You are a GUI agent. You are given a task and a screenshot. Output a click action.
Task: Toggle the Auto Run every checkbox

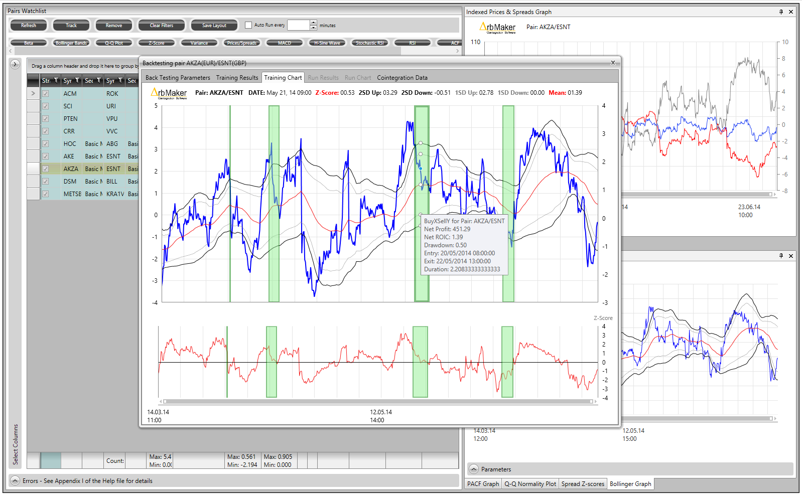coord(248,25)
